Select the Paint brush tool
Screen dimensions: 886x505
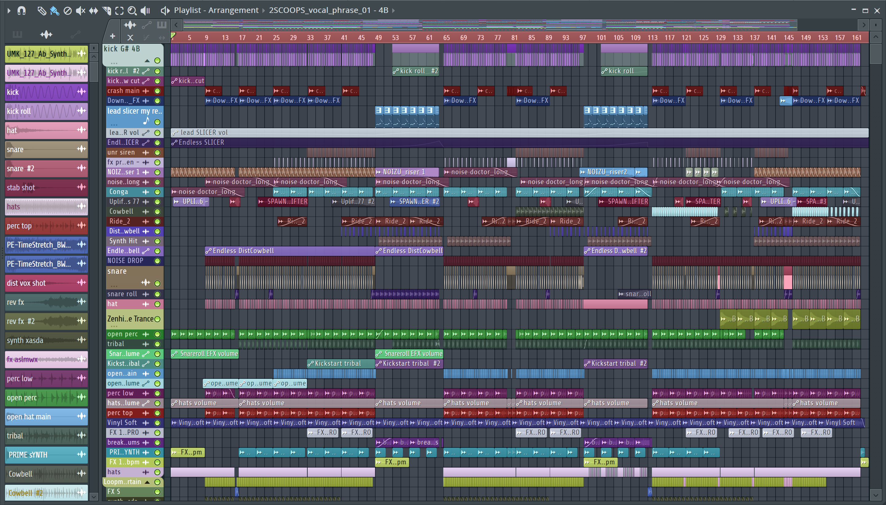click(x=54, y=11)
